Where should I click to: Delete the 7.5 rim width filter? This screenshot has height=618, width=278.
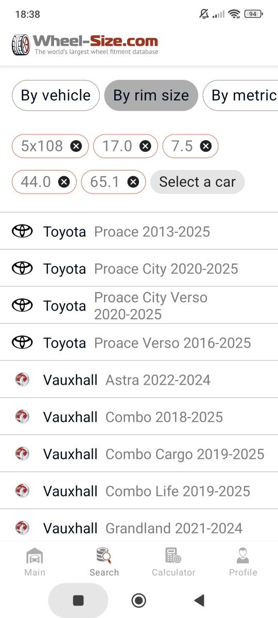coord(206,146)
